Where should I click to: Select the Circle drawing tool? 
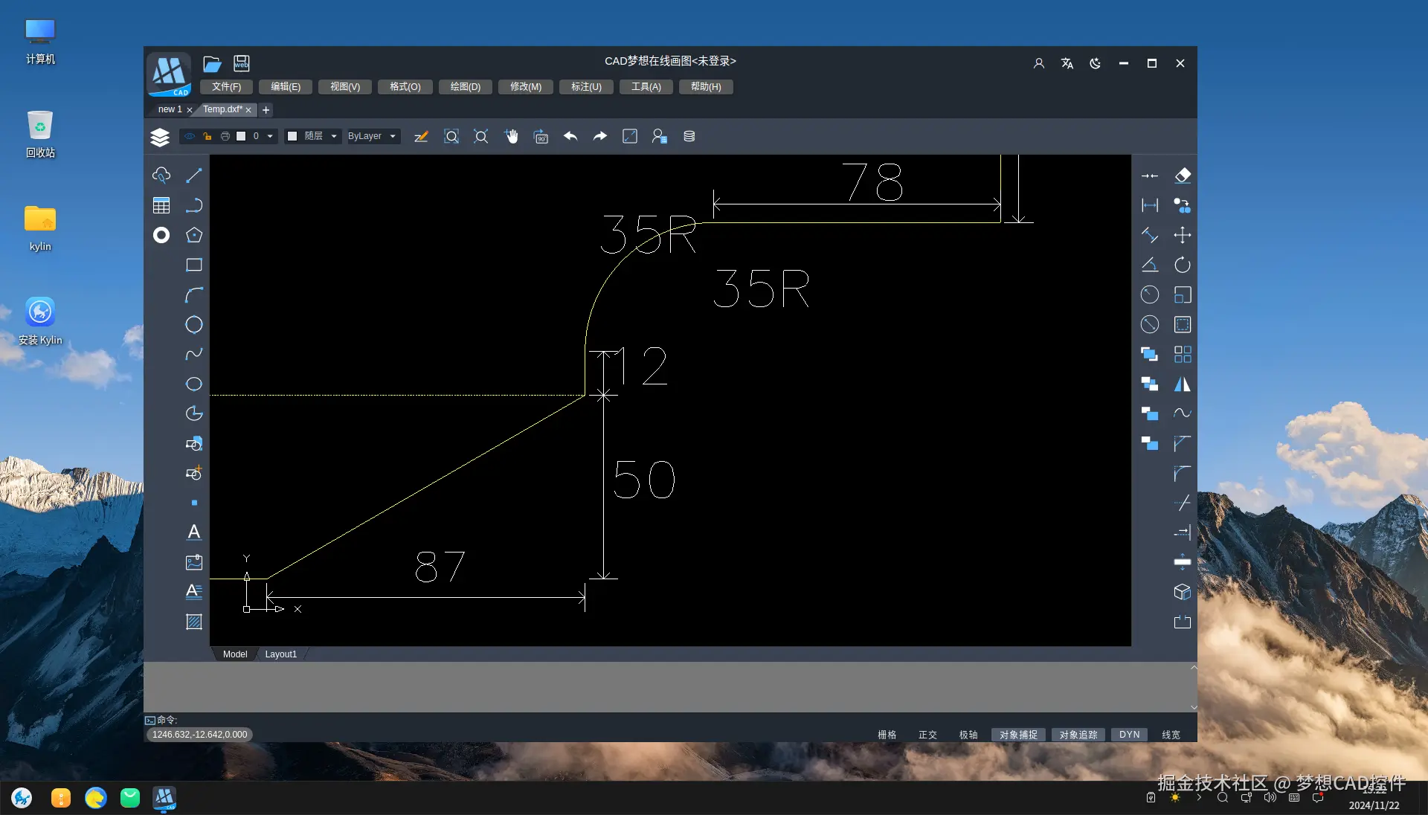point(194,324)
